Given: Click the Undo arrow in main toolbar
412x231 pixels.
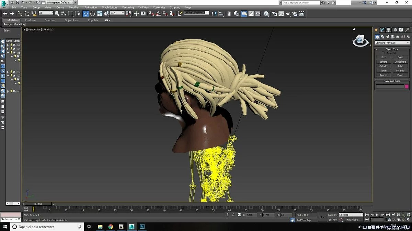Looking at the screenshot, I should (5, 14).
